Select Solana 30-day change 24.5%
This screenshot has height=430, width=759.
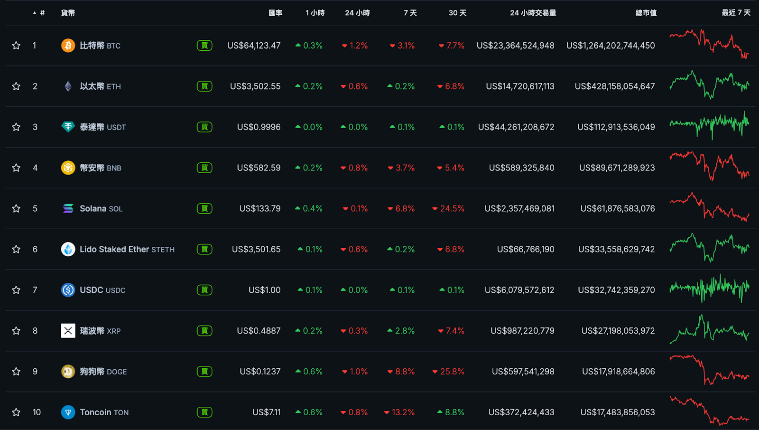coord(448,208)
